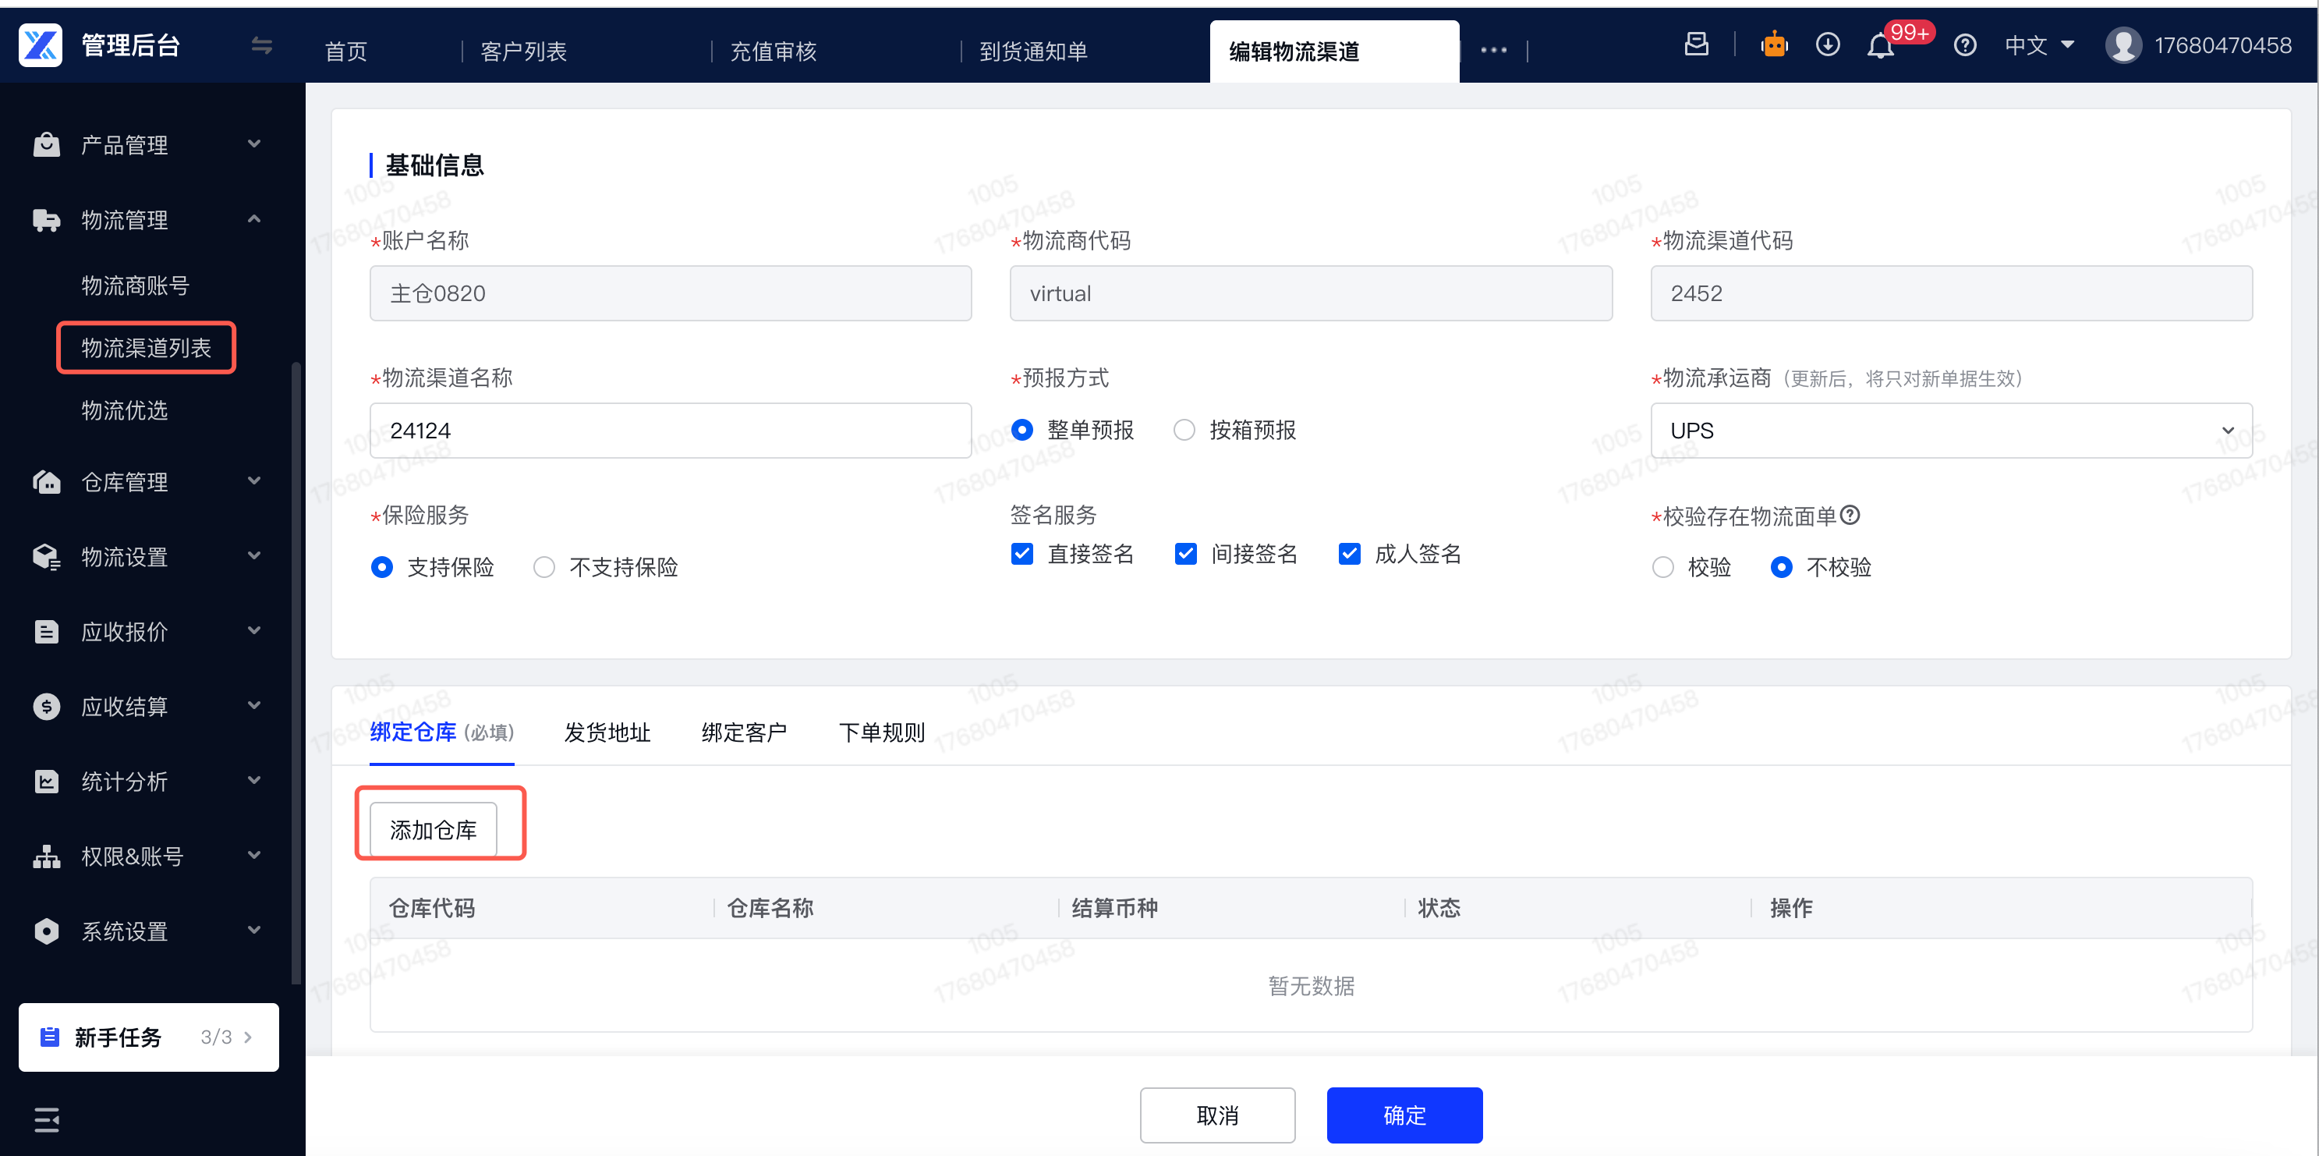Image resolution: width=2319 pixels, height=1156 pixels.
Task: Open 新手任务 3/3 panel arrow
Action: 247,1037
